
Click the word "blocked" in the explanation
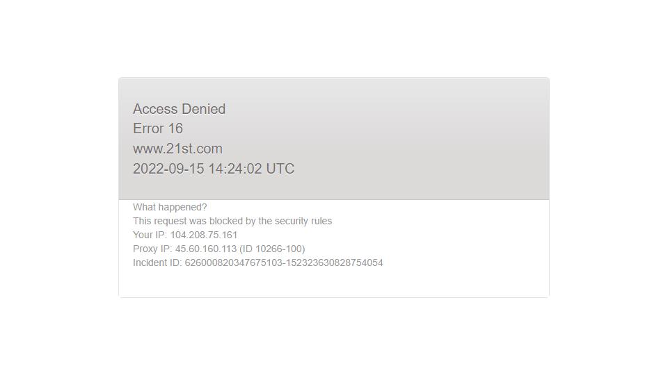[227, 221]
